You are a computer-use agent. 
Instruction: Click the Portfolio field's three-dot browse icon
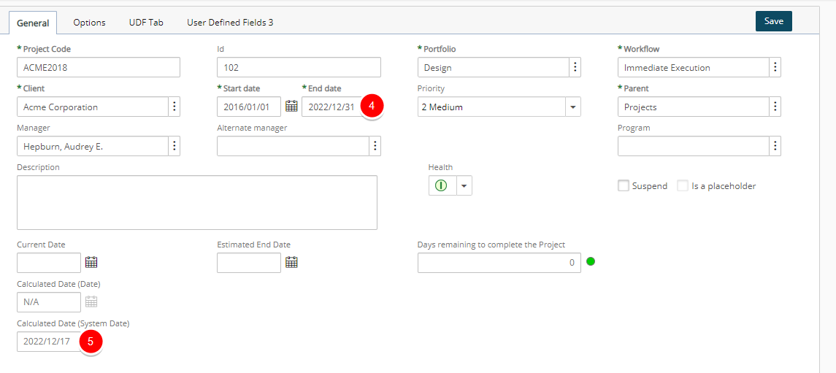(575, 68)
